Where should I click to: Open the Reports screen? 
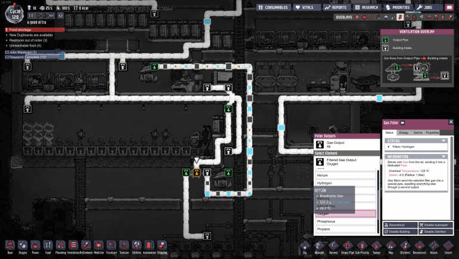click(x=336, y=7)
